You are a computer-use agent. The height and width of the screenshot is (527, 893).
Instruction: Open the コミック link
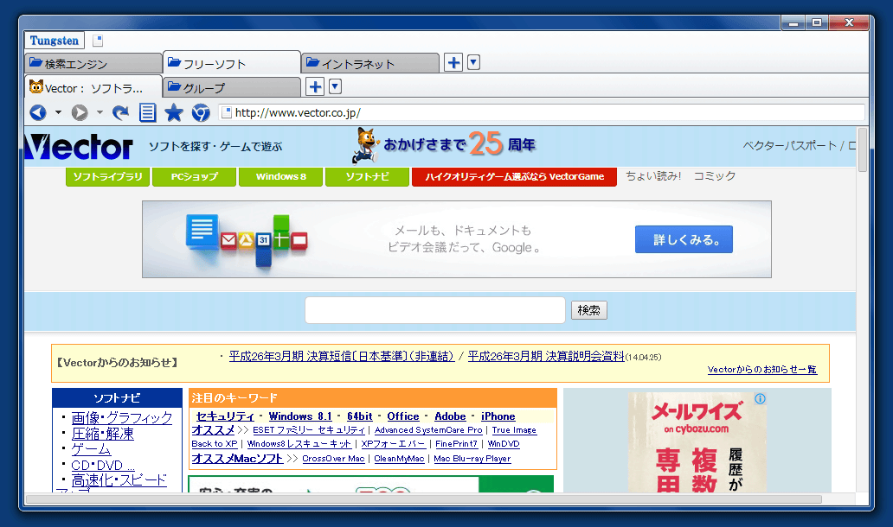(x=714, y=176)
